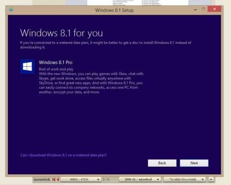Click the 'Best of work and play' tagline
This screenshot has height=185, width=231.
point(56,69)
